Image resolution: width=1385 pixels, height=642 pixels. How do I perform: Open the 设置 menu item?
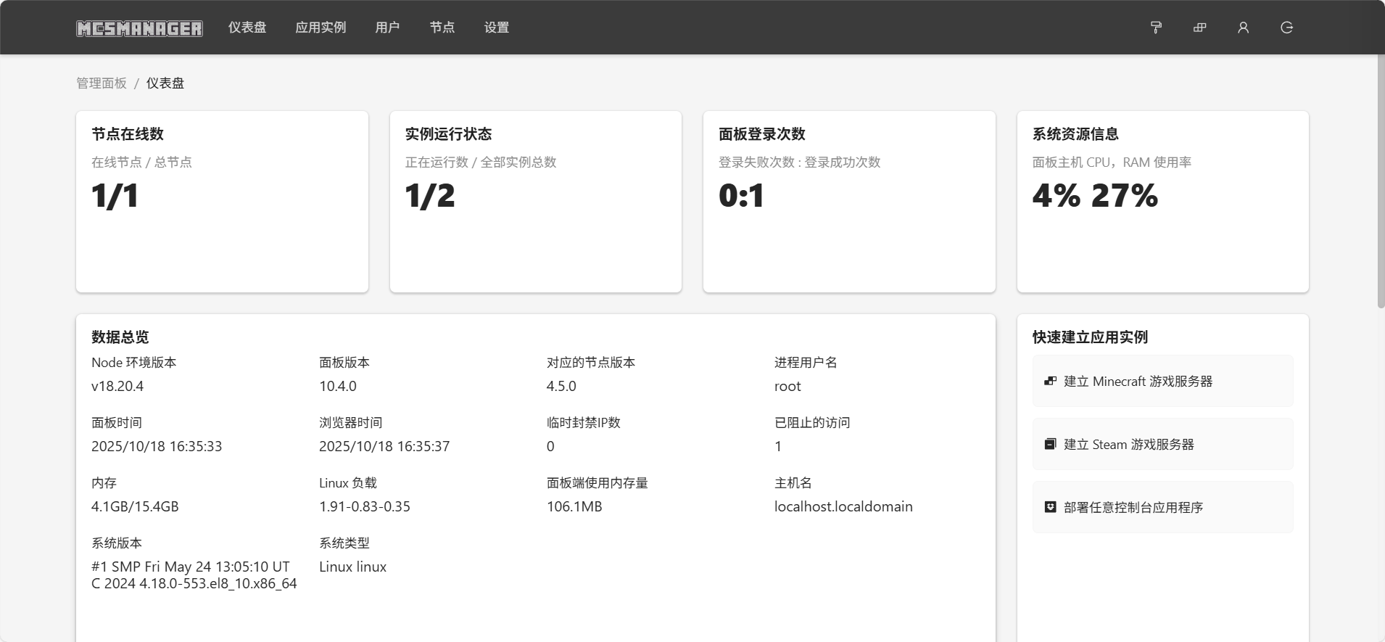[497, 28]
